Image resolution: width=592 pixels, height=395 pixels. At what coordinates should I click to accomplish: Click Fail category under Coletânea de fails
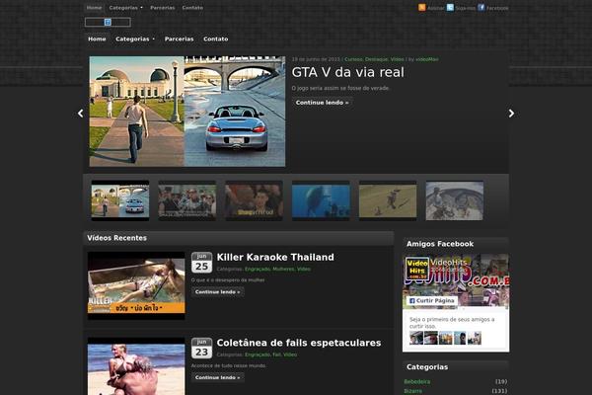click(276, 355)
